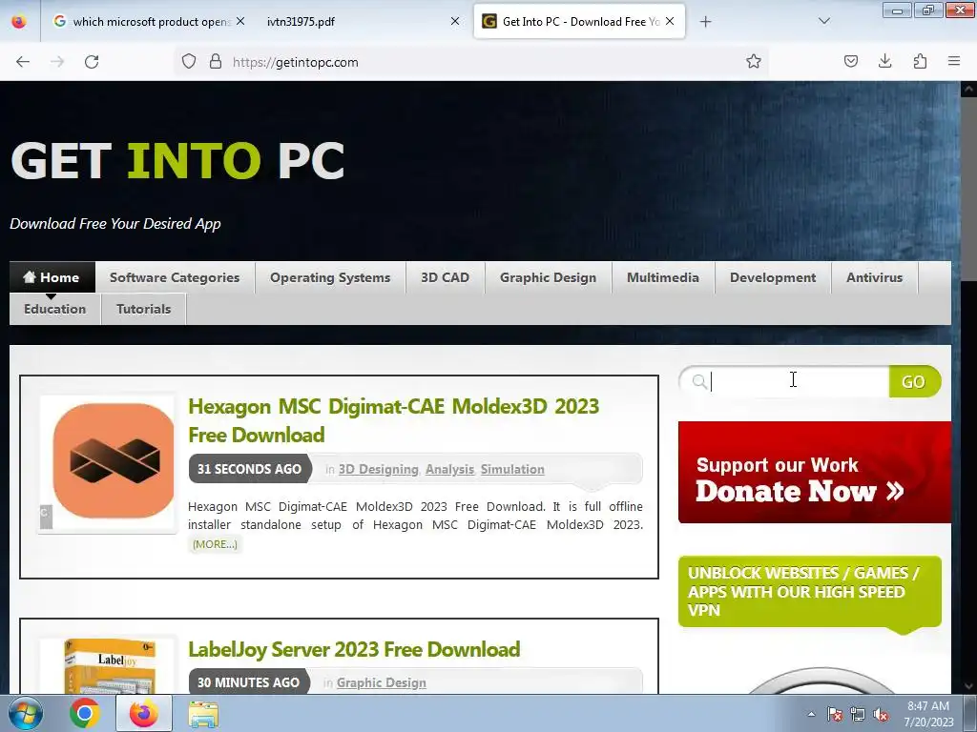Screen dimensions: 977x732
Task: Open the Multimedia menu
Action: pyautogui.click(x=663, y=277)
